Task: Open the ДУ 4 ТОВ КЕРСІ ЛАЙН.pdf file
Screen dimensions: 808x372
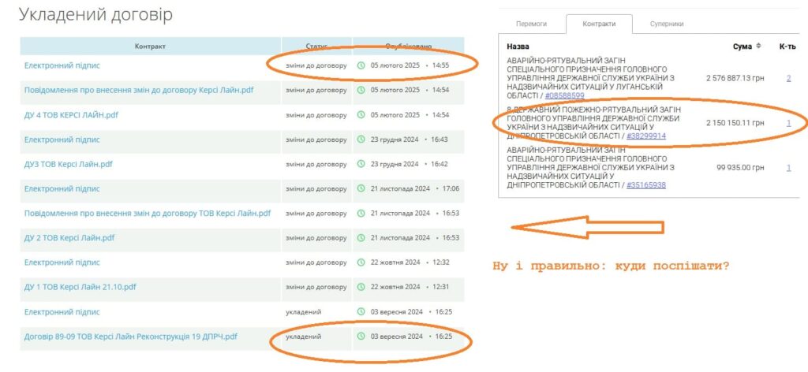Action: (x=71, y=114)
